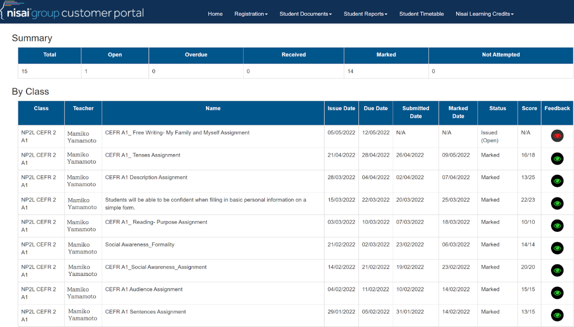The width and height of the screenshot is (574, 327).
Task: Click the Marked Date column header
Action: (x=458, y=112)
